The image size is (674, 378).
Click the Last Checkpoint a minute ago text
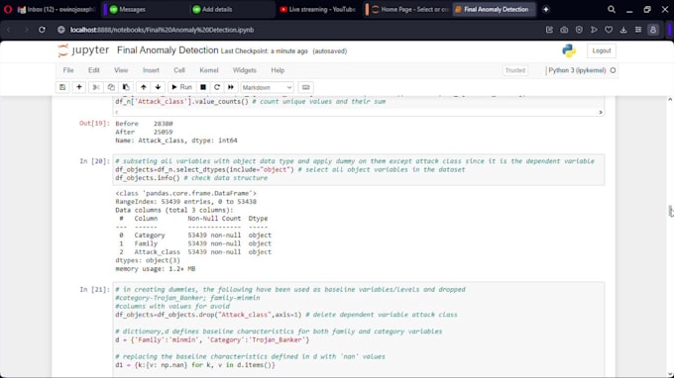pos(265,51)
